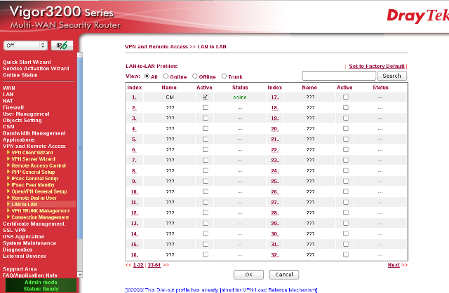
Task: Click the Cancel button
Action: (x=284, y=275)
